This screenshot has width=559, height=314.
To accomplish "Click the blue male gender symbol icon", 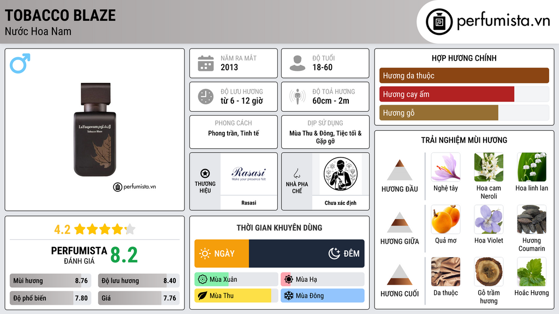I will coord(20,63).
